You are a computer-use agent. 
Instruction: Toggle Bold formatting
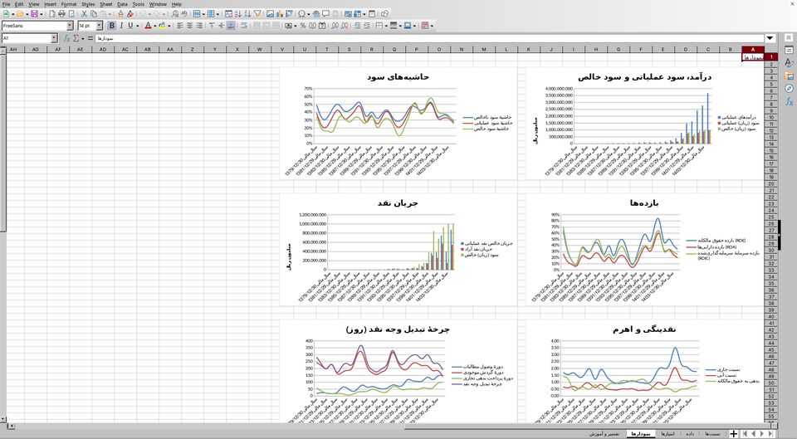pyautogui.click(x=112, y=26)
